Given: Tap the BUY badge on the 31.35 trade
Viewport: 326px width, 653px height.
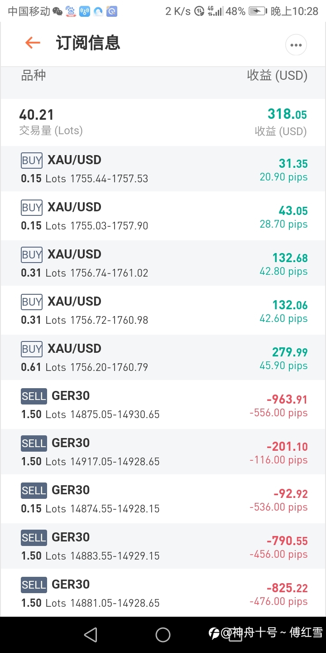Looking at the screenshot, I should click(32, 160).
